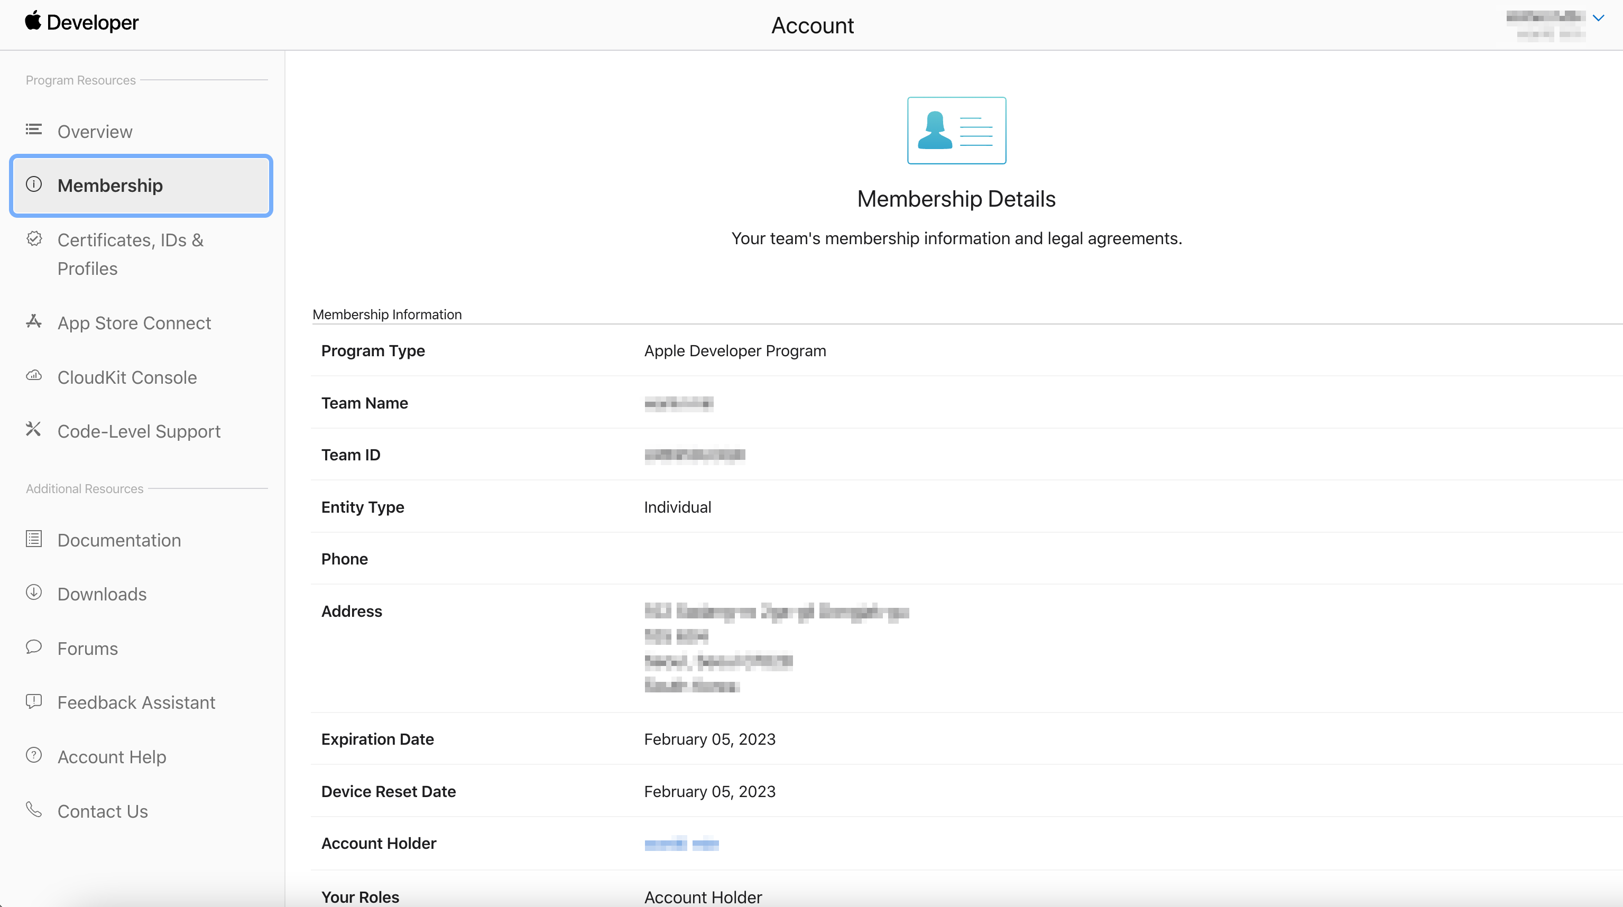Click the Membership Details card image

pyautogui.click(x=956, y=131)
